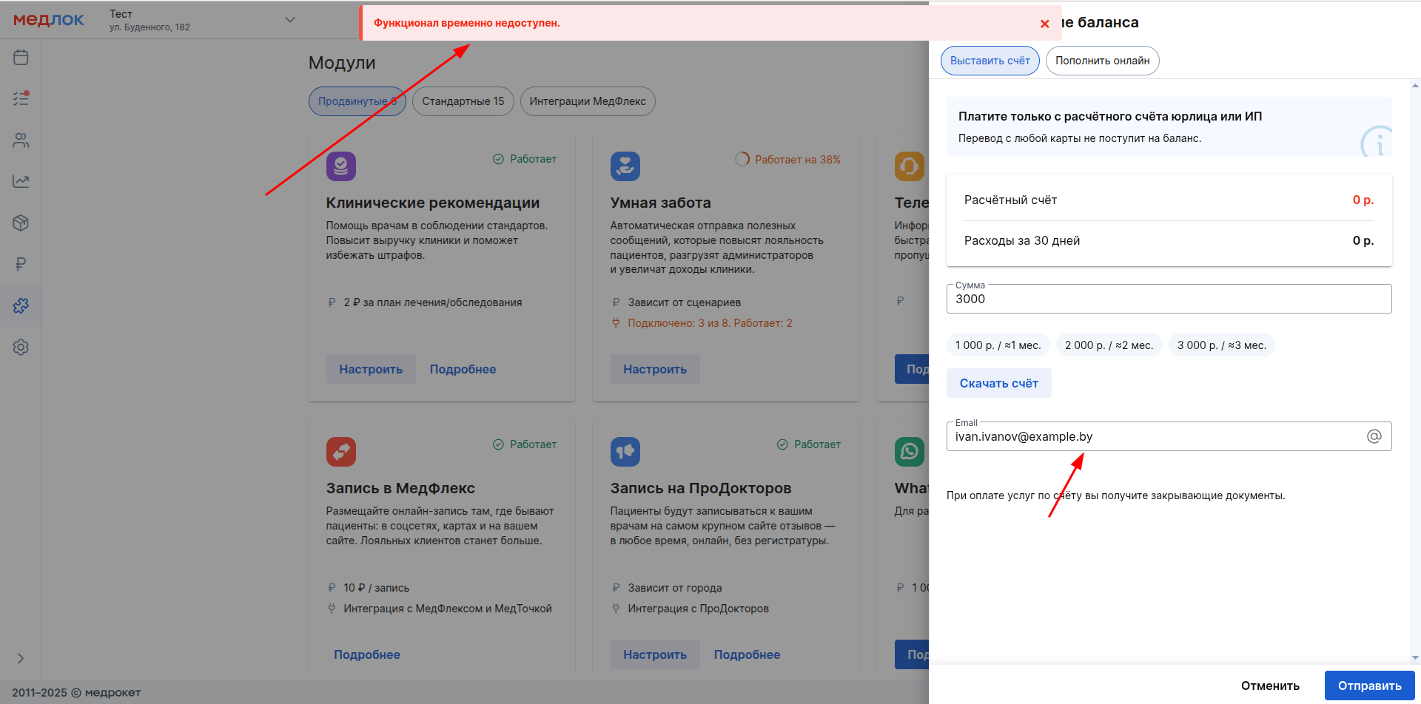Click the 'Работает на 38%' progress status
The width and height of the screenshot is (1421, 704).
[x=788, y=160]
